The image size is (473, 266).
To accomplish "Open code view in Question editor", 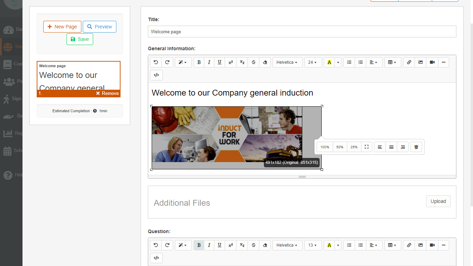I will (x=156, y=258).
